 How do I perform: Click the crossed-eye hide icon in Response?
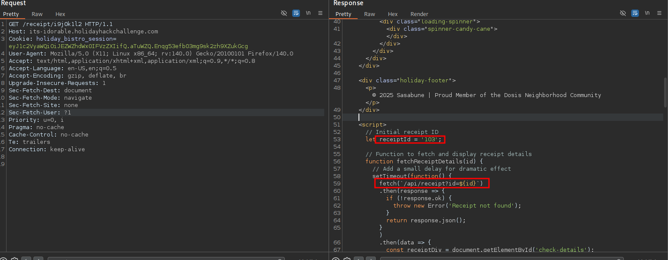pos(623,13)
